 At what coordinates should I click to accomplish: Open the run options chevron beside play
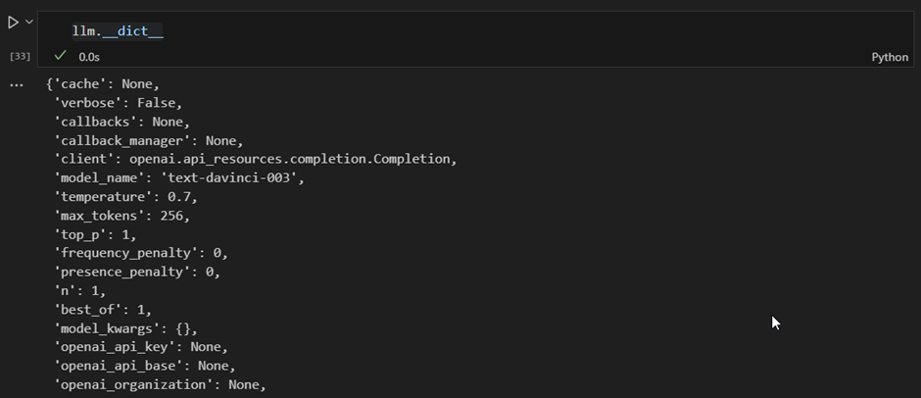pyautogui.click(x=28, y=22)
